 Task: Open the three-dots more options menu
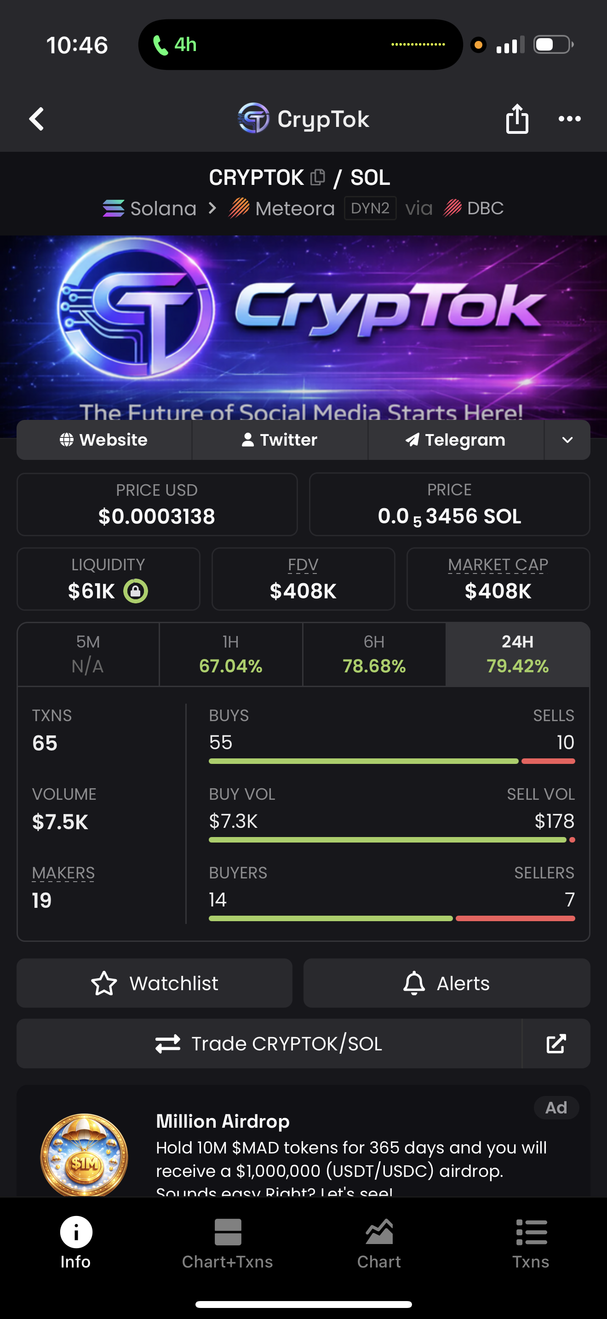point(569,119)
